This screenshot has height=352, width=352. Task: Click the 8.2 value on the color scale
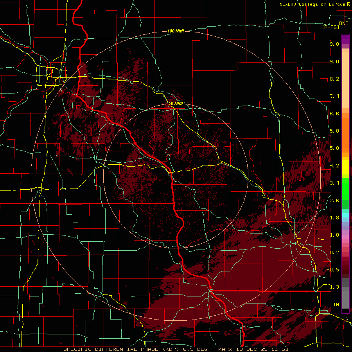pyautogui.click(x=334, y=79)
